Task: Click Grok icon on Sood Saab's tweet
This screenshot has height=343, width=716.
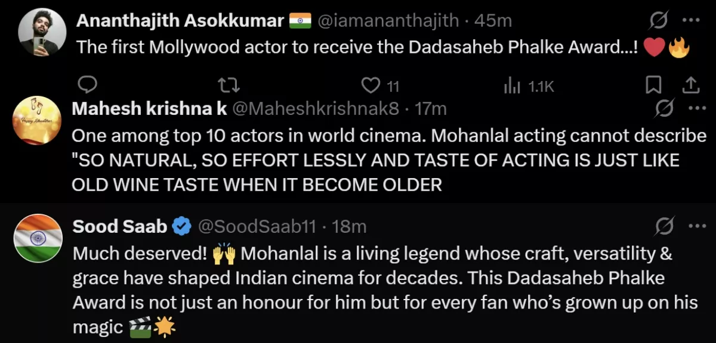Action: coord(664,226)
